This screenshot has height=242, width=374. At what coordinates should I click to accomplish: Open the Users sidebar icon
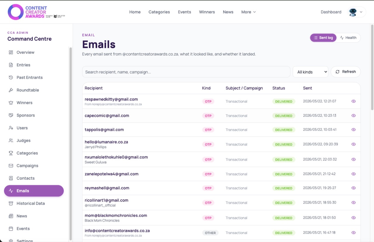tap(11, 128)
